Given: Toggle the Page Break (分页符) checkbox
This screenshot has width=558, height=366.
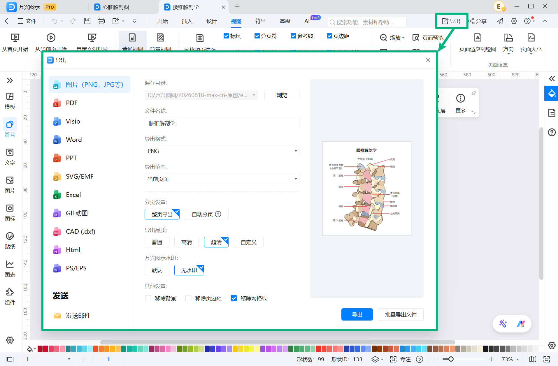Looking at the screenshot, I should tap(257, 36).
